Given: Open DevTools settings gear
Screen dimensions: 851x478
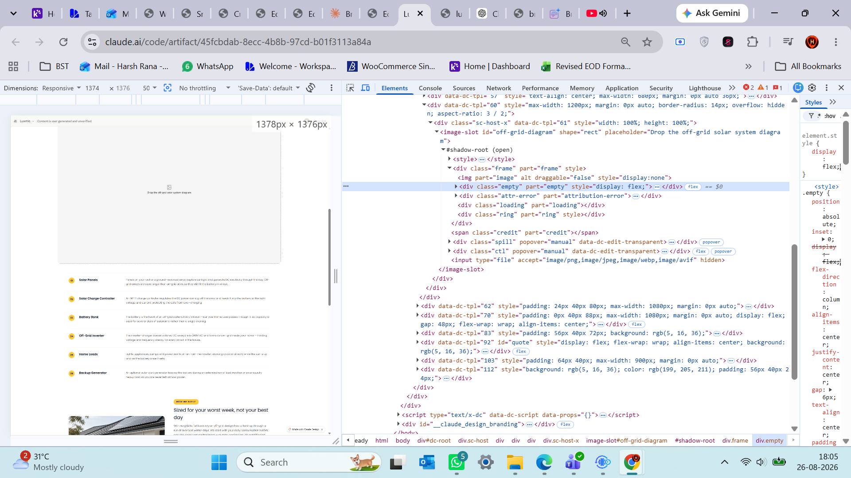Looking at the screenshot, I should (812, 88).
